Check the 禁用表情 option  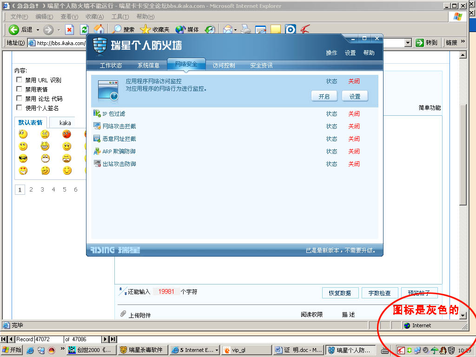coord(19,89)
